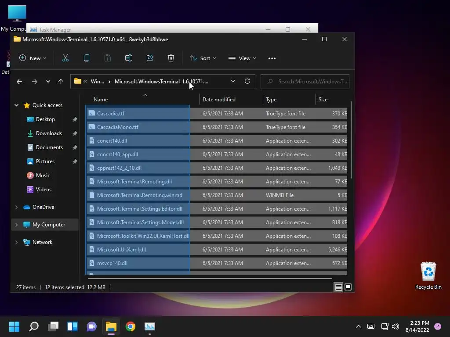Open Desktop in Quick access

tap(45, 119)
